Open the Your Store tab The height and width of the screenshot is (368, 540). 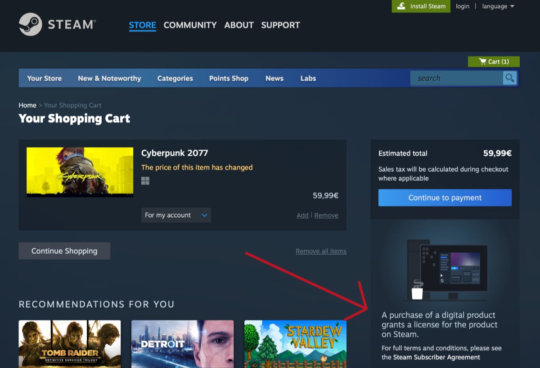pyautogui.click(x=45, y=78)
